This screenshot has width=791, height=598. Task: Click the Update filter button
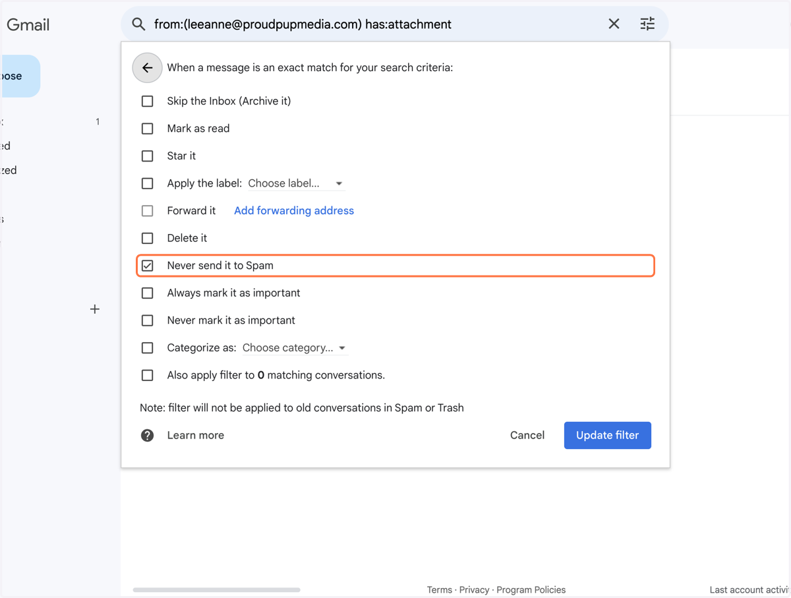pyautogui.click(x=608, y=435)
